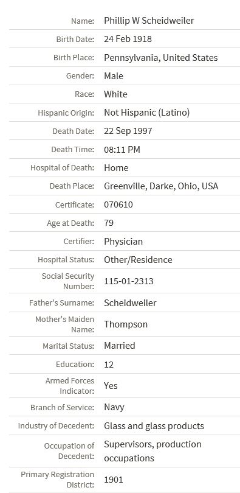Click the birth date 24 Feb 1918

tap(128, 39)
